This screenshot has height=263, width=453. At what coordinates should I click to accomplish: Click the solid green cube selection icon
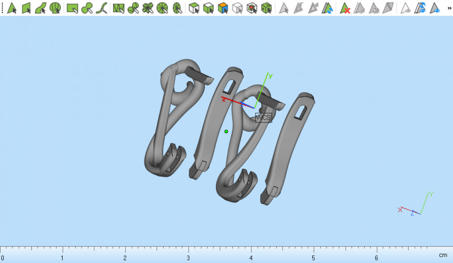[267, 8]
